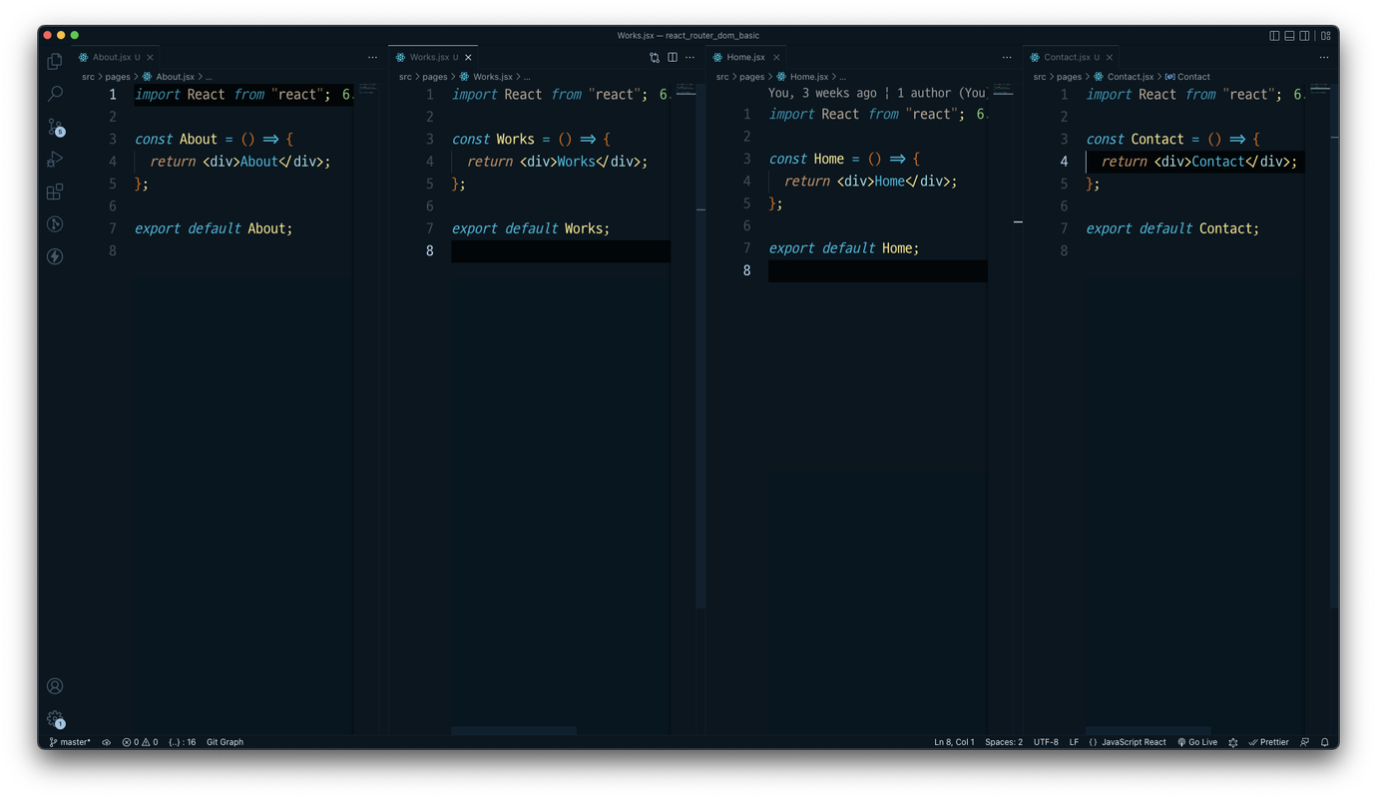Switch to the Home.jsx tab
Image resolution: width=1377 pixels, height=799 pixels.
coord(743,57)
